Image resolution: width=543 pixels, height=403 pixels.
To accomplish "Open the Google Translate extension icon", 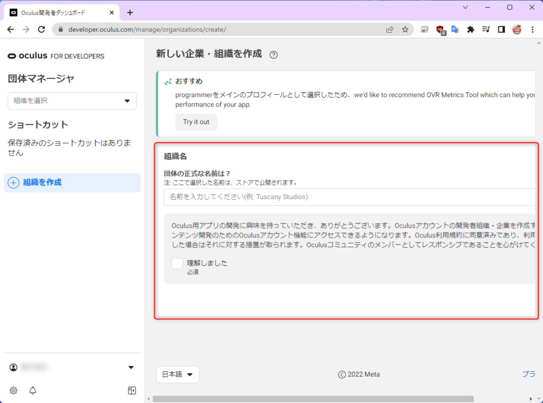I will tap(455, 30).
